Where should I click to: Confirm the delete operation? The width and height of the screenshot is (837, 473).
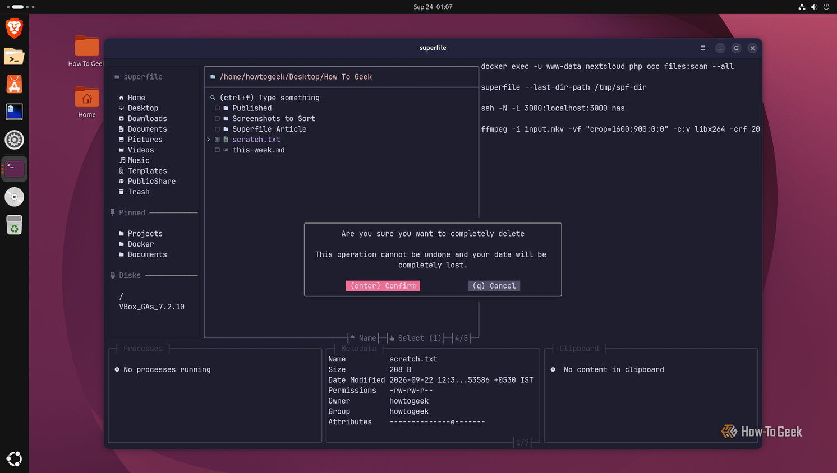[x=383, y=286]
